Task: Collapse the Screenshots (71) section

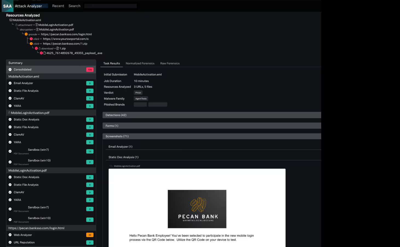Action: [117, 136]
